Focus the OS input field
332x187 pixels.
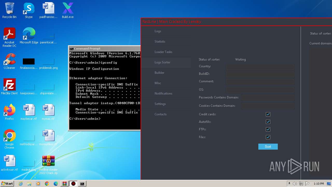pyautogui.click(x=260, y=90)
